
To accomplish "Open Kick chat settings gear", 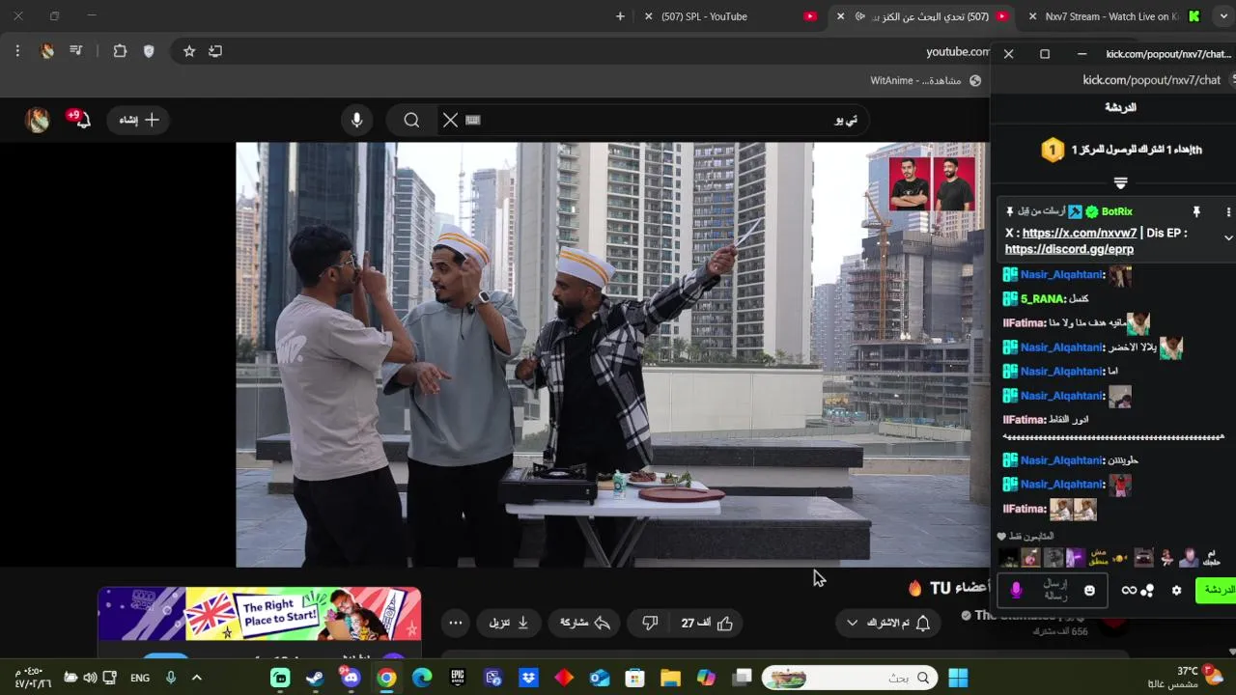I will pyautogui.click(x=1176, y=590).
